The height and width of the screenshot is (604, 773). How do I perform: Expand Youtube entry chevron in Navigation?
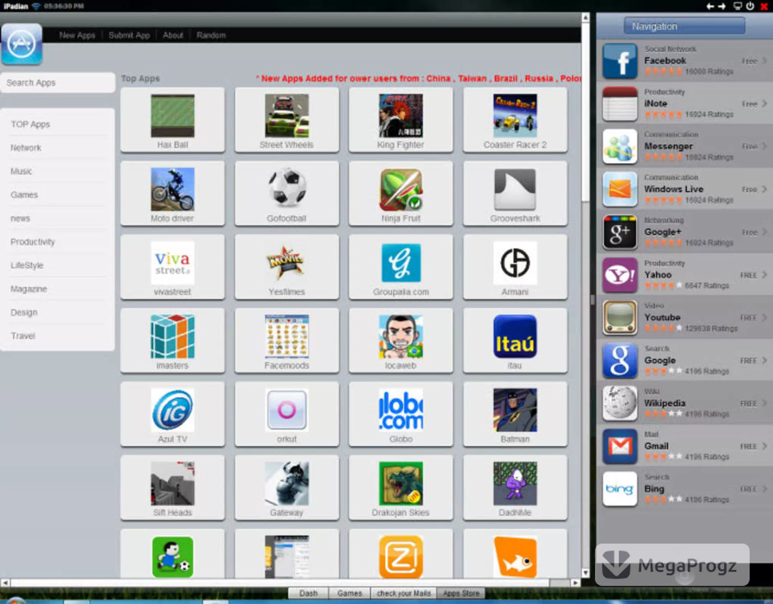764,317
